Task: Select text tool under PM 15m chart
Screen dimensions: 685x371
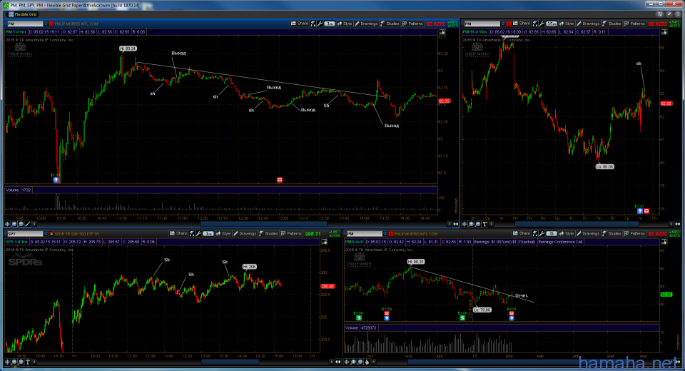Action: point(484,224)
